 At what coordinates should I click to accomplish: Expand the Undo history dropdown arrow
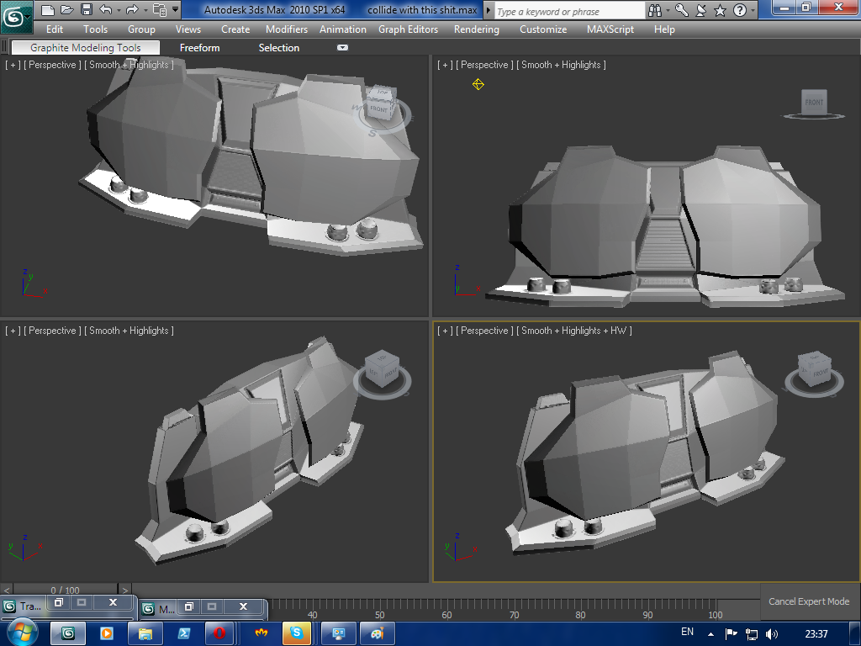(x=117, y=11)
